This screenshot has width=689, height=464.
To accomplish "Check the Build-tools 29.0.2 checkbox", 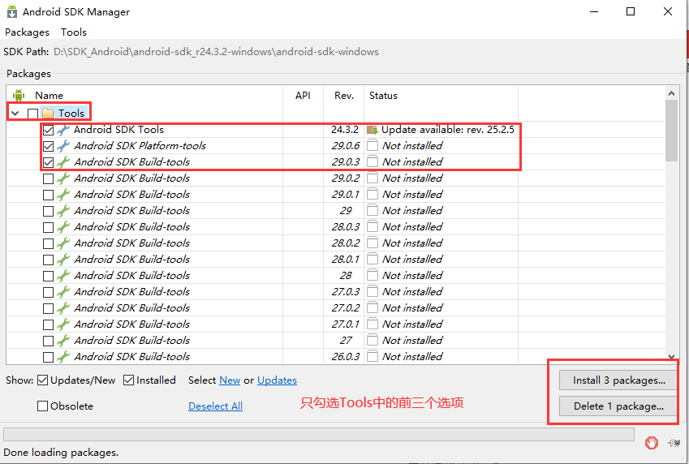I will pos(49,178).
